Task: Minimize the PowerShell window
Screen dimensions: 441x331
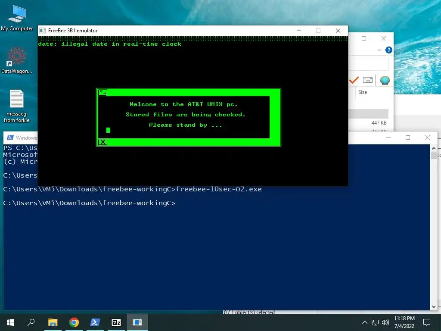Action: (x=388, y=137)
